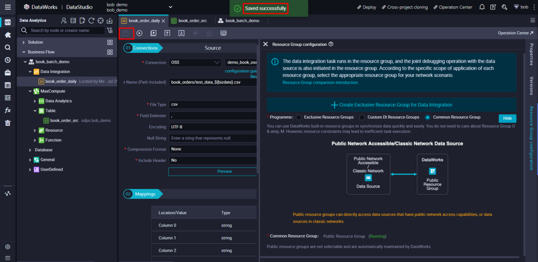The height and width of the screenshot is (262, 538).
Task: Open Operation Center in top bar
Action: click(x=452, y=7)
